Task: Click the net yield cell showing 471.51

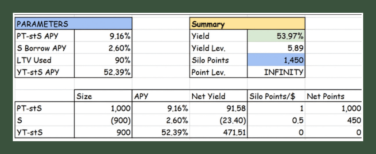Action: click(x=218, y=132)
